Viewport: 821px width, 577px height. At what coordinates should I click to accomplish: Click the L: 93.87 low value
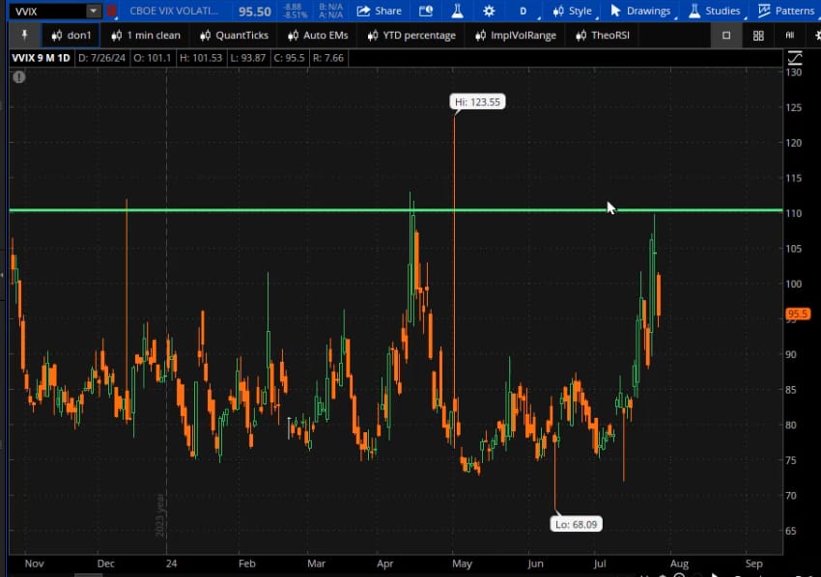click(247, 58)
